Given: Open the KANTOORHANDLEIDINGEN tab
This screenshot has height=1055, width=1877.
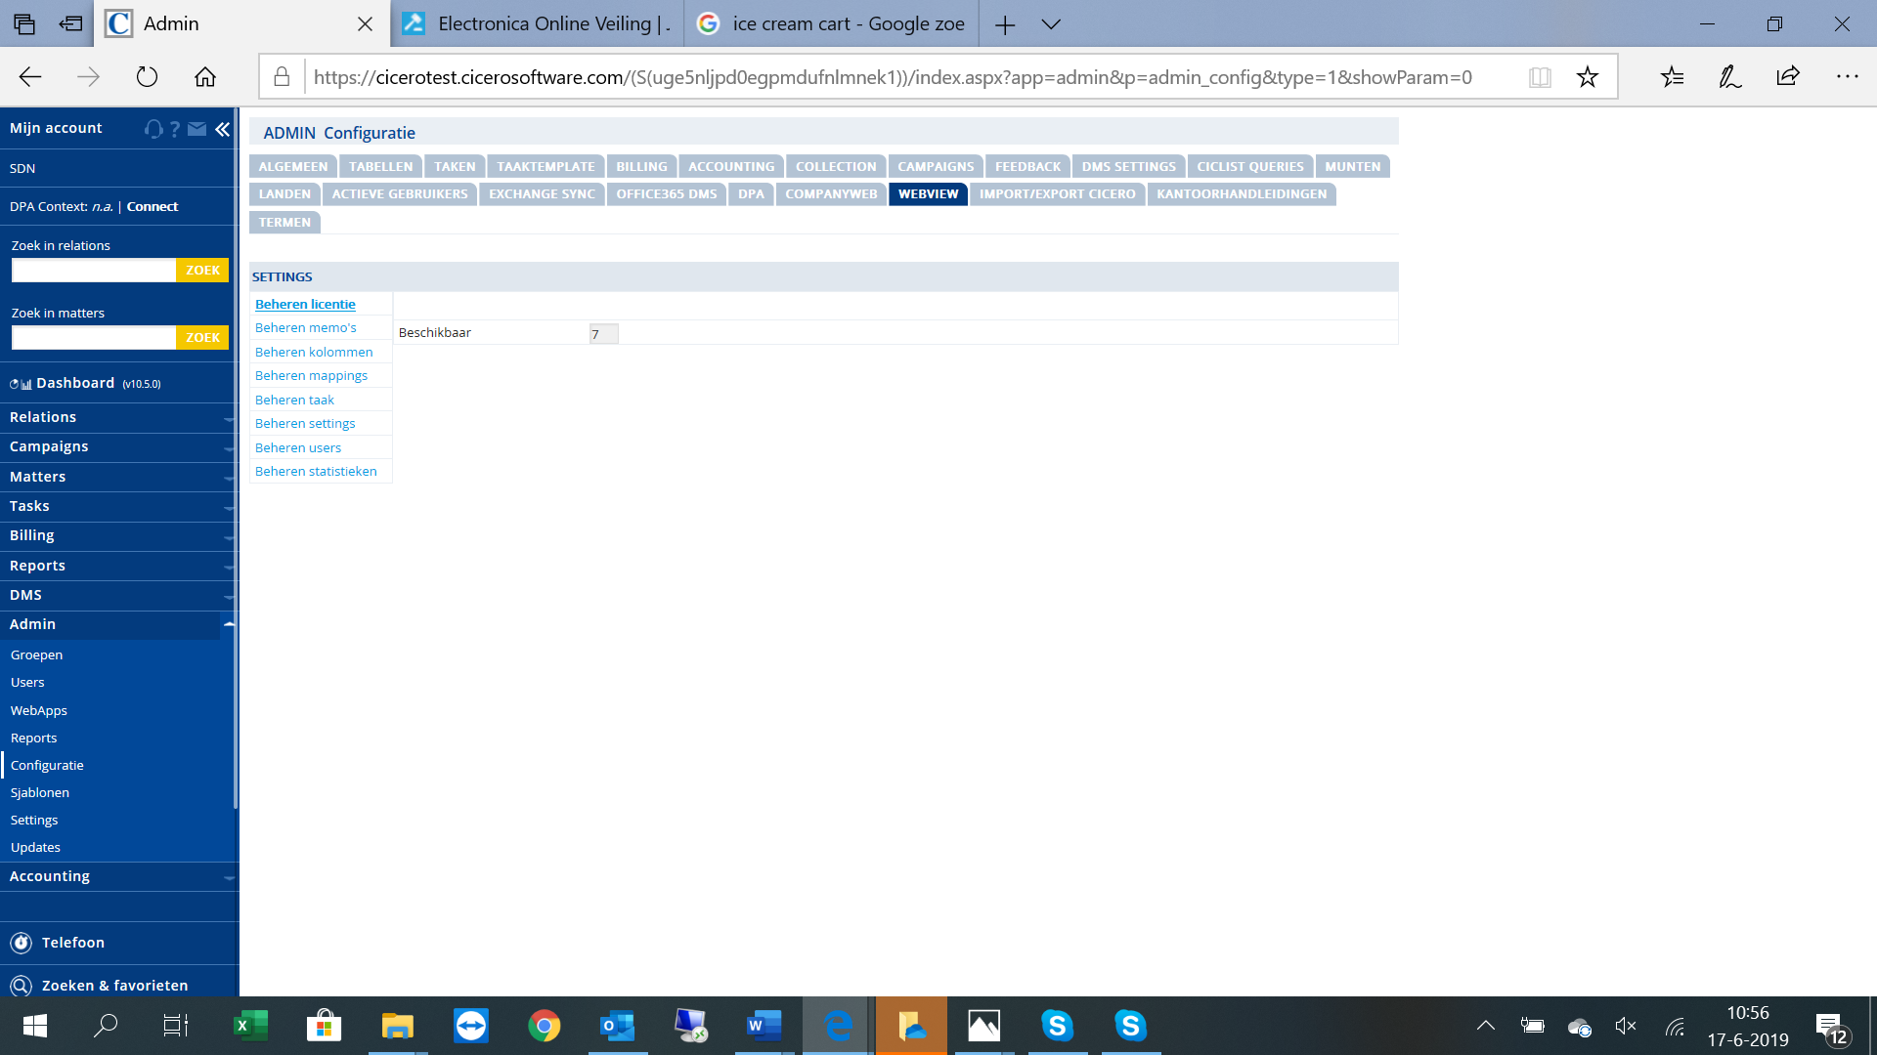Looking at the screenshot, I should pos(1242,194).
